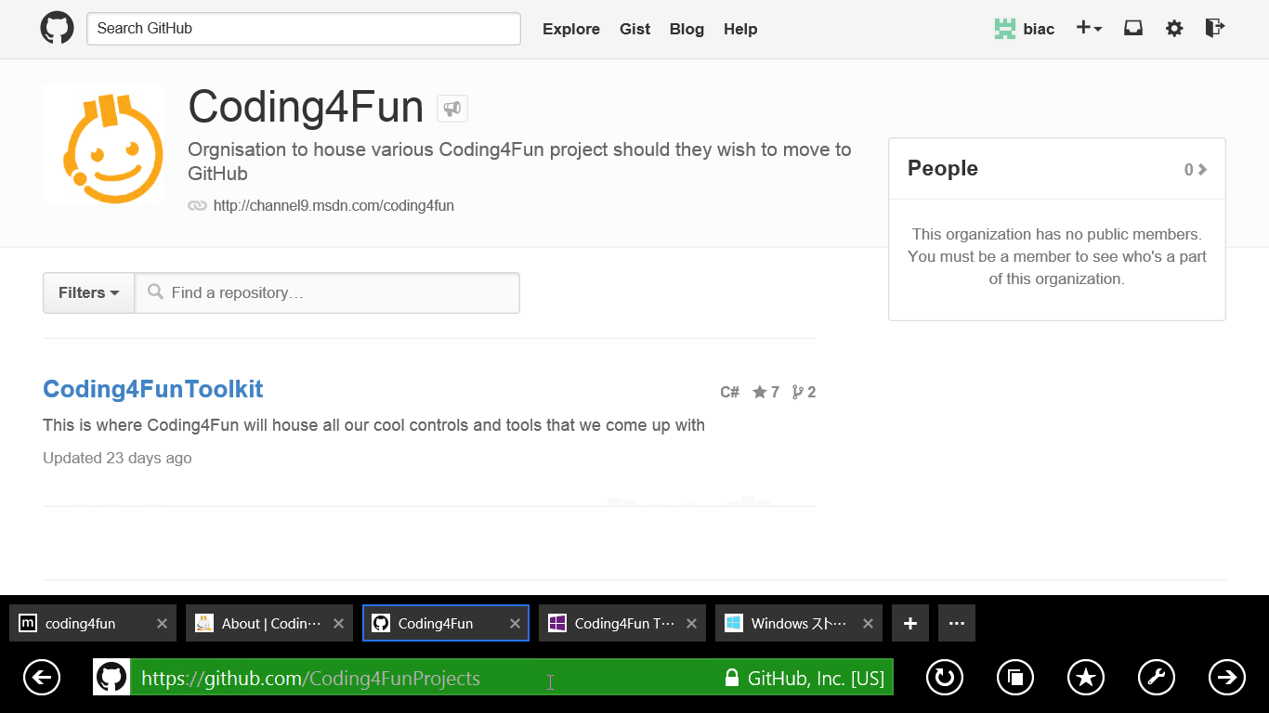
Task: Click biac's identicon avatar in the header
Action: click(x=1004, y=28)
